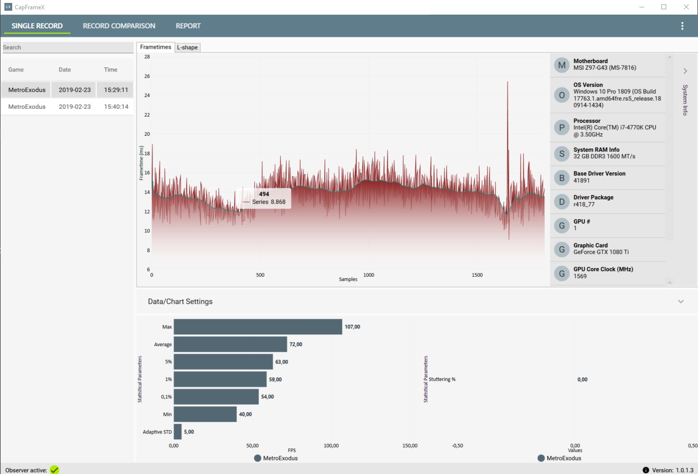Click the Min FPS bar

pyautogui.click(x=205, y=414)
